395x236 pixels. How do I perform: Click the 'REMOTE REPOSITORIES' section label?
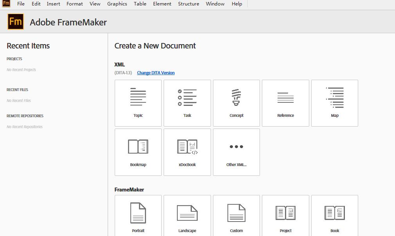coord(25,116)
